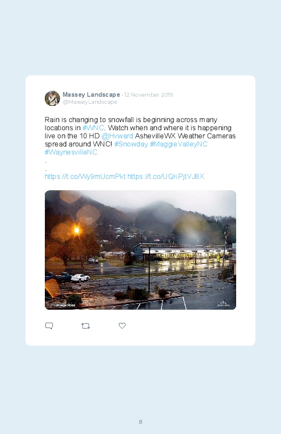Click the tweet body text
Screen dimensions: 281x434
coord(140,136)
